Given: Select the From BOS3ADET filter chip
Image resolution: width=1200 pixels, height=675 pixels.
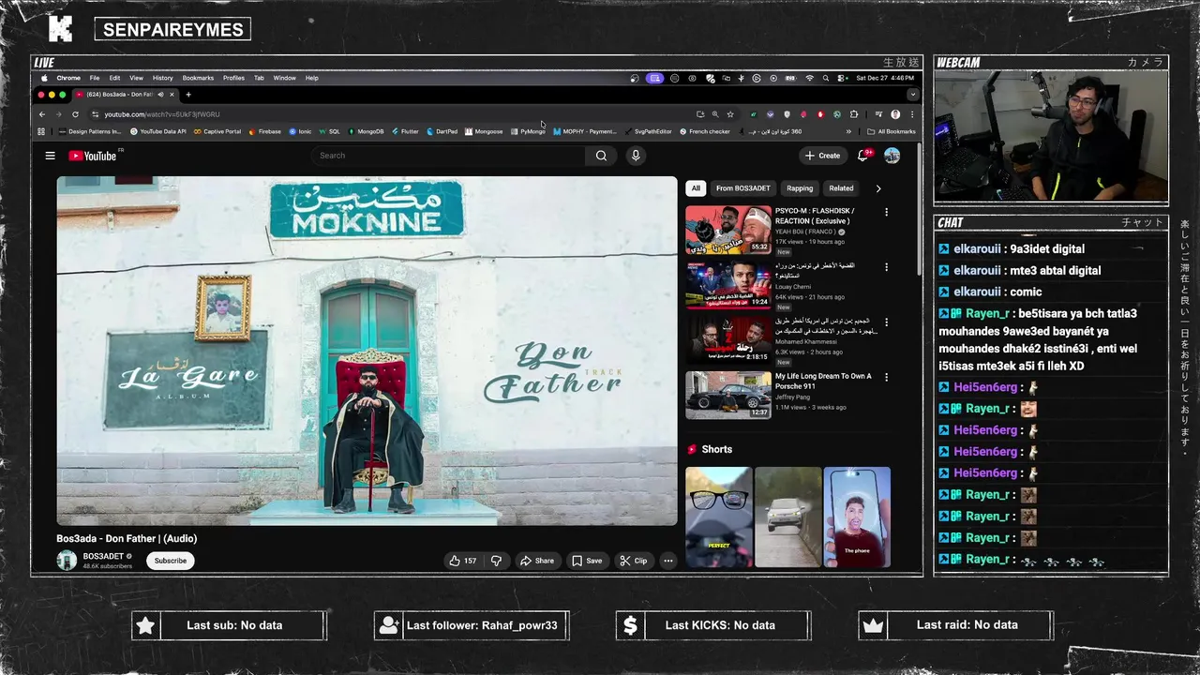Looking at the screenshot, I should (x=743, y=188).
